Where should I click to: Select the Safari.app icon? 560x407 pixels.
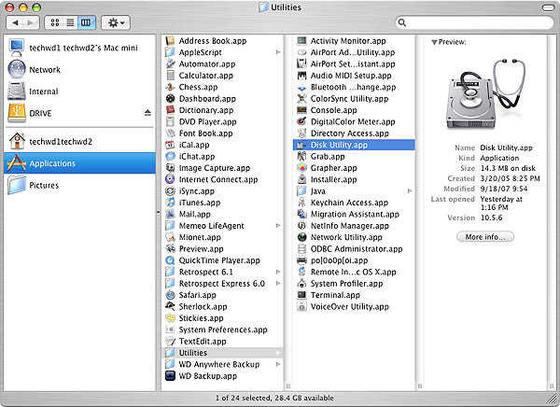pos(170,295)
